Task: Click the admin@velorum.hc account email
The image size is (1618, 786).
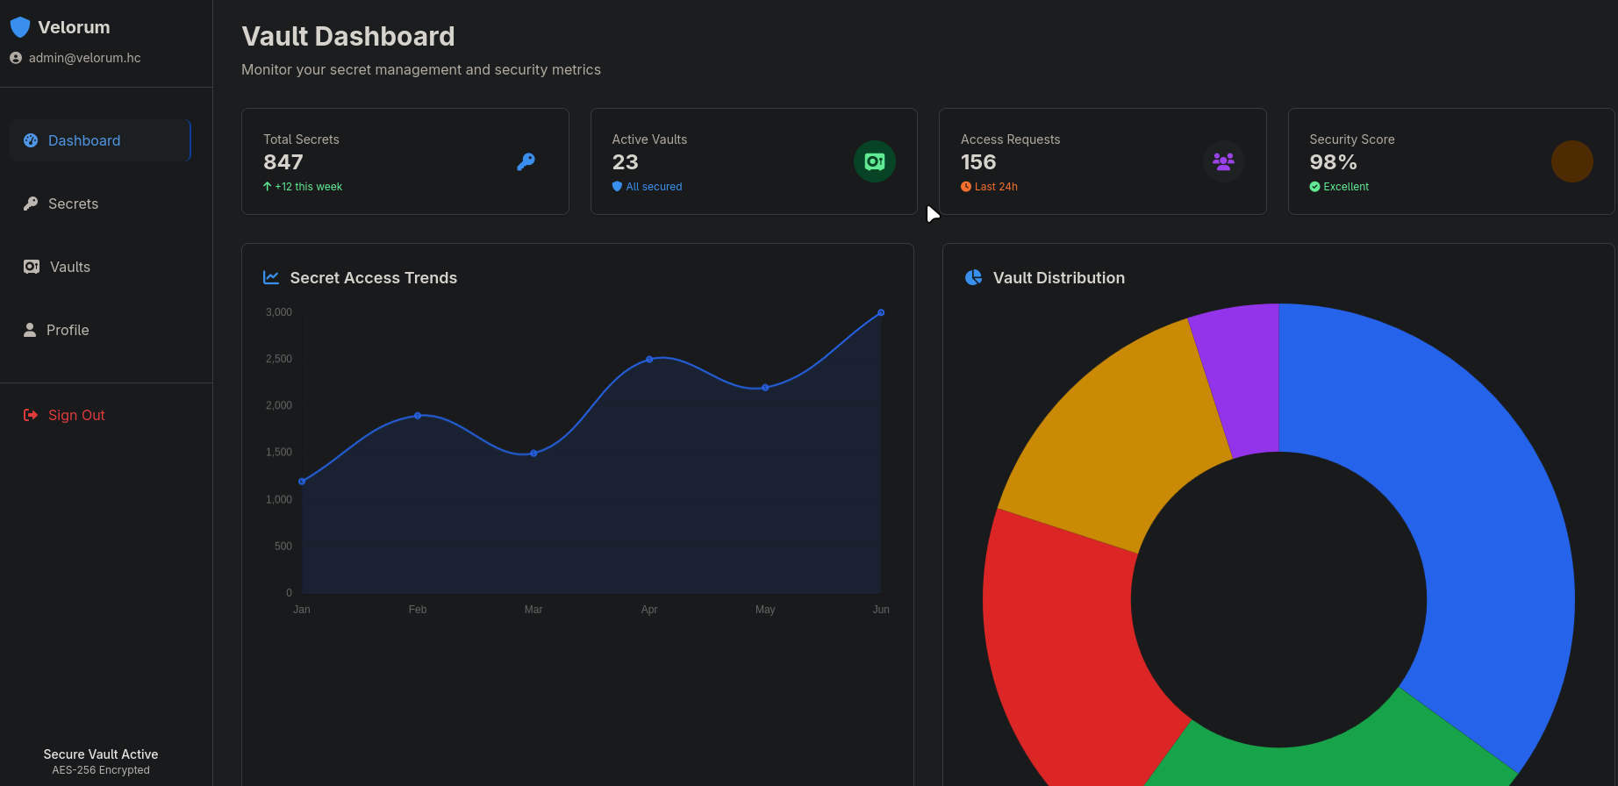Action: coord(84,58)
